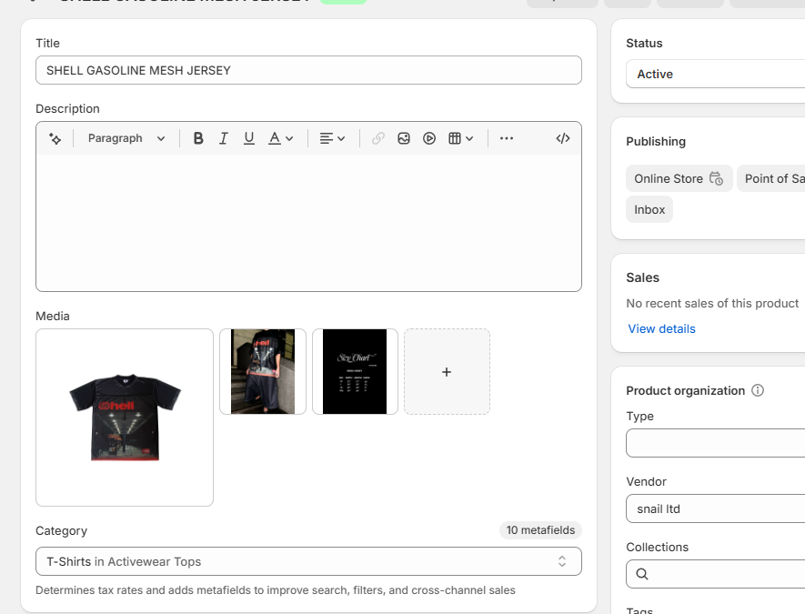805x614 pixels.
Task: Show HTML code view of description
Action: pos(563,138)
